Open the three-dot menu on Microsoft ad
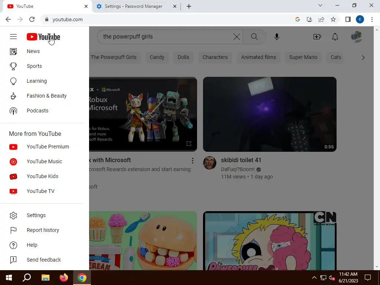This screenshot has width=380, height=285. [x=192, y=160]
